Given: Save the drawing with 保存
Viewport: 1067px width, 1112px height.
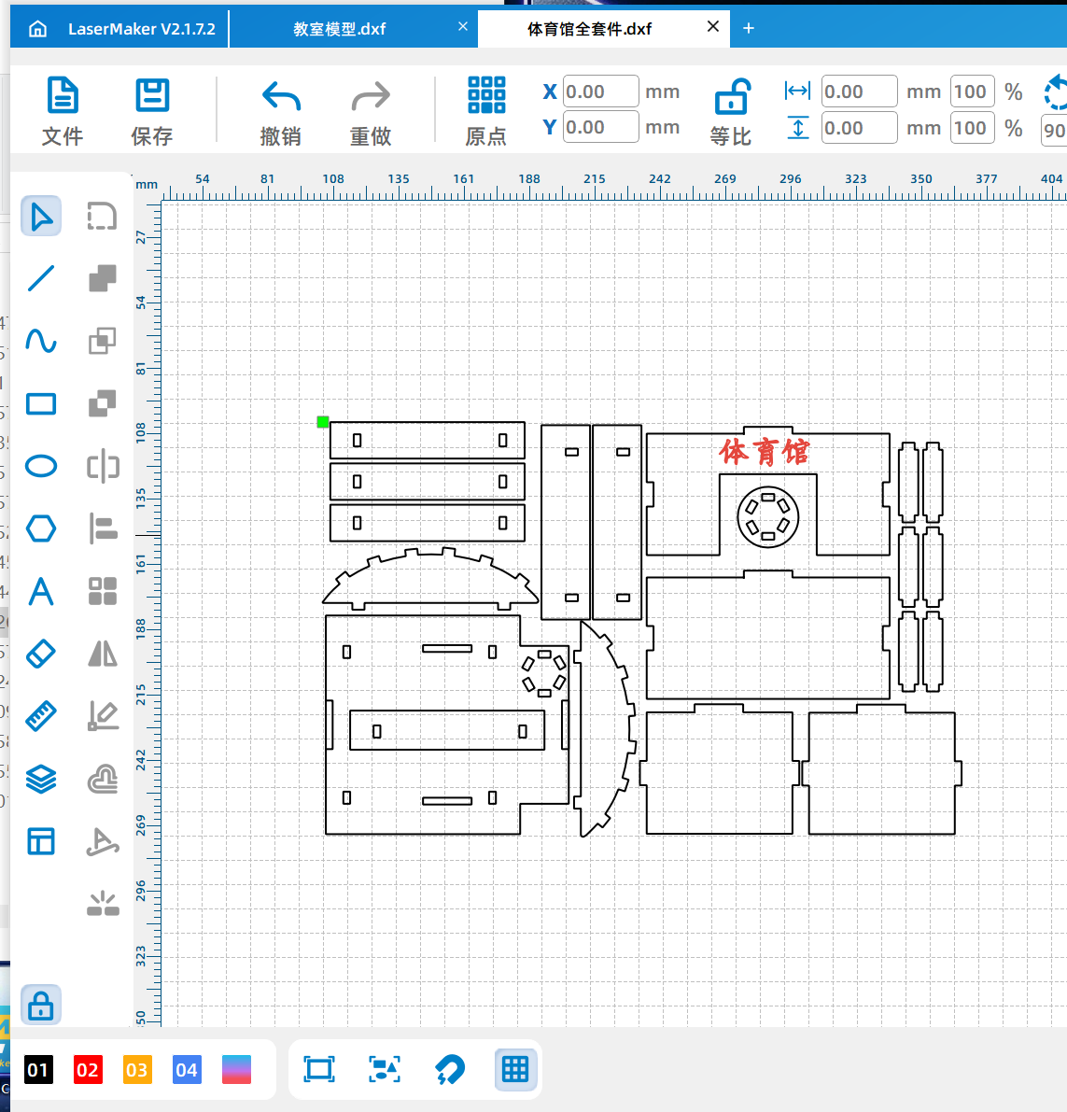Looking at the screenshot, I should (152, 111).
